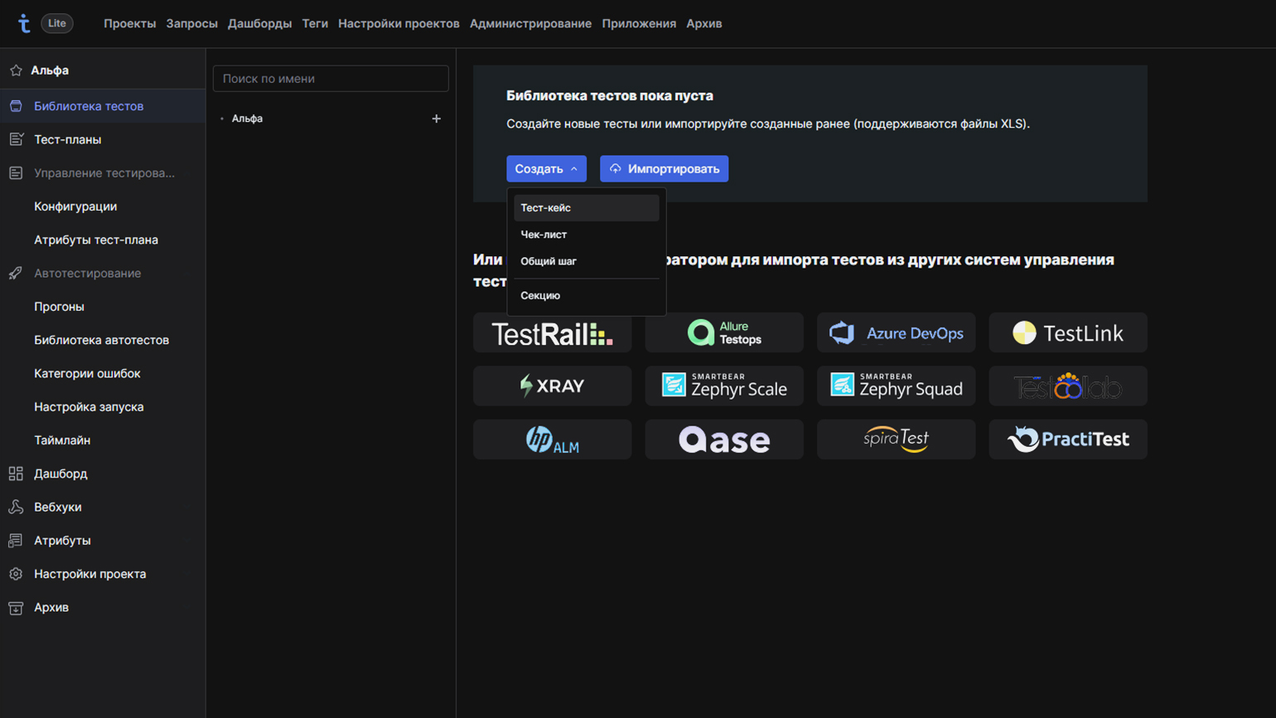Open Библиотека автотестов in the sidebar
The width and height of the screenshot is (1276, 718).
coord(103,340)
